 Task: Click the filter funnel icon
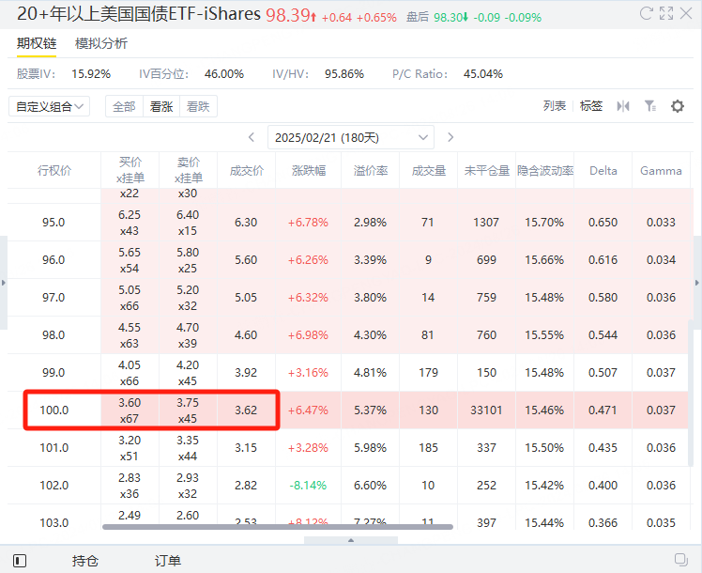(x=650, y=106)
